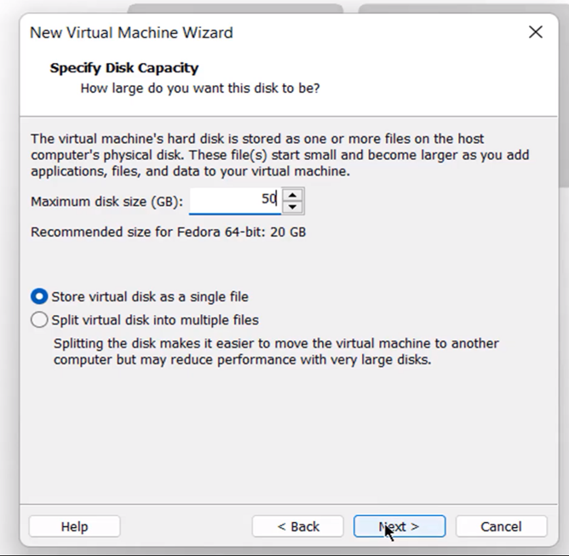Click the Specify Disk Capacity heading
The height and width of the screenshot is (556, 569).
click(124, 68)
